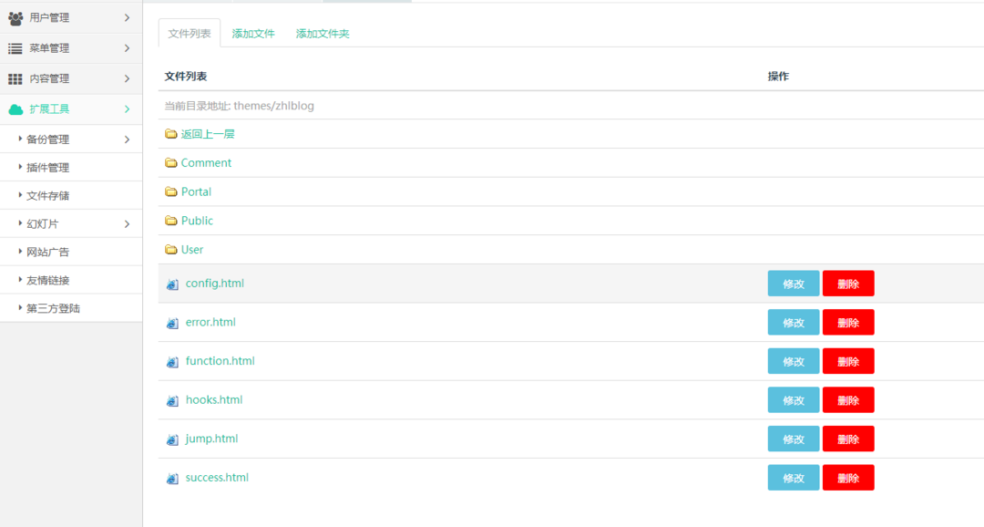Delete error.html with its 删除 button

point(848,323)
